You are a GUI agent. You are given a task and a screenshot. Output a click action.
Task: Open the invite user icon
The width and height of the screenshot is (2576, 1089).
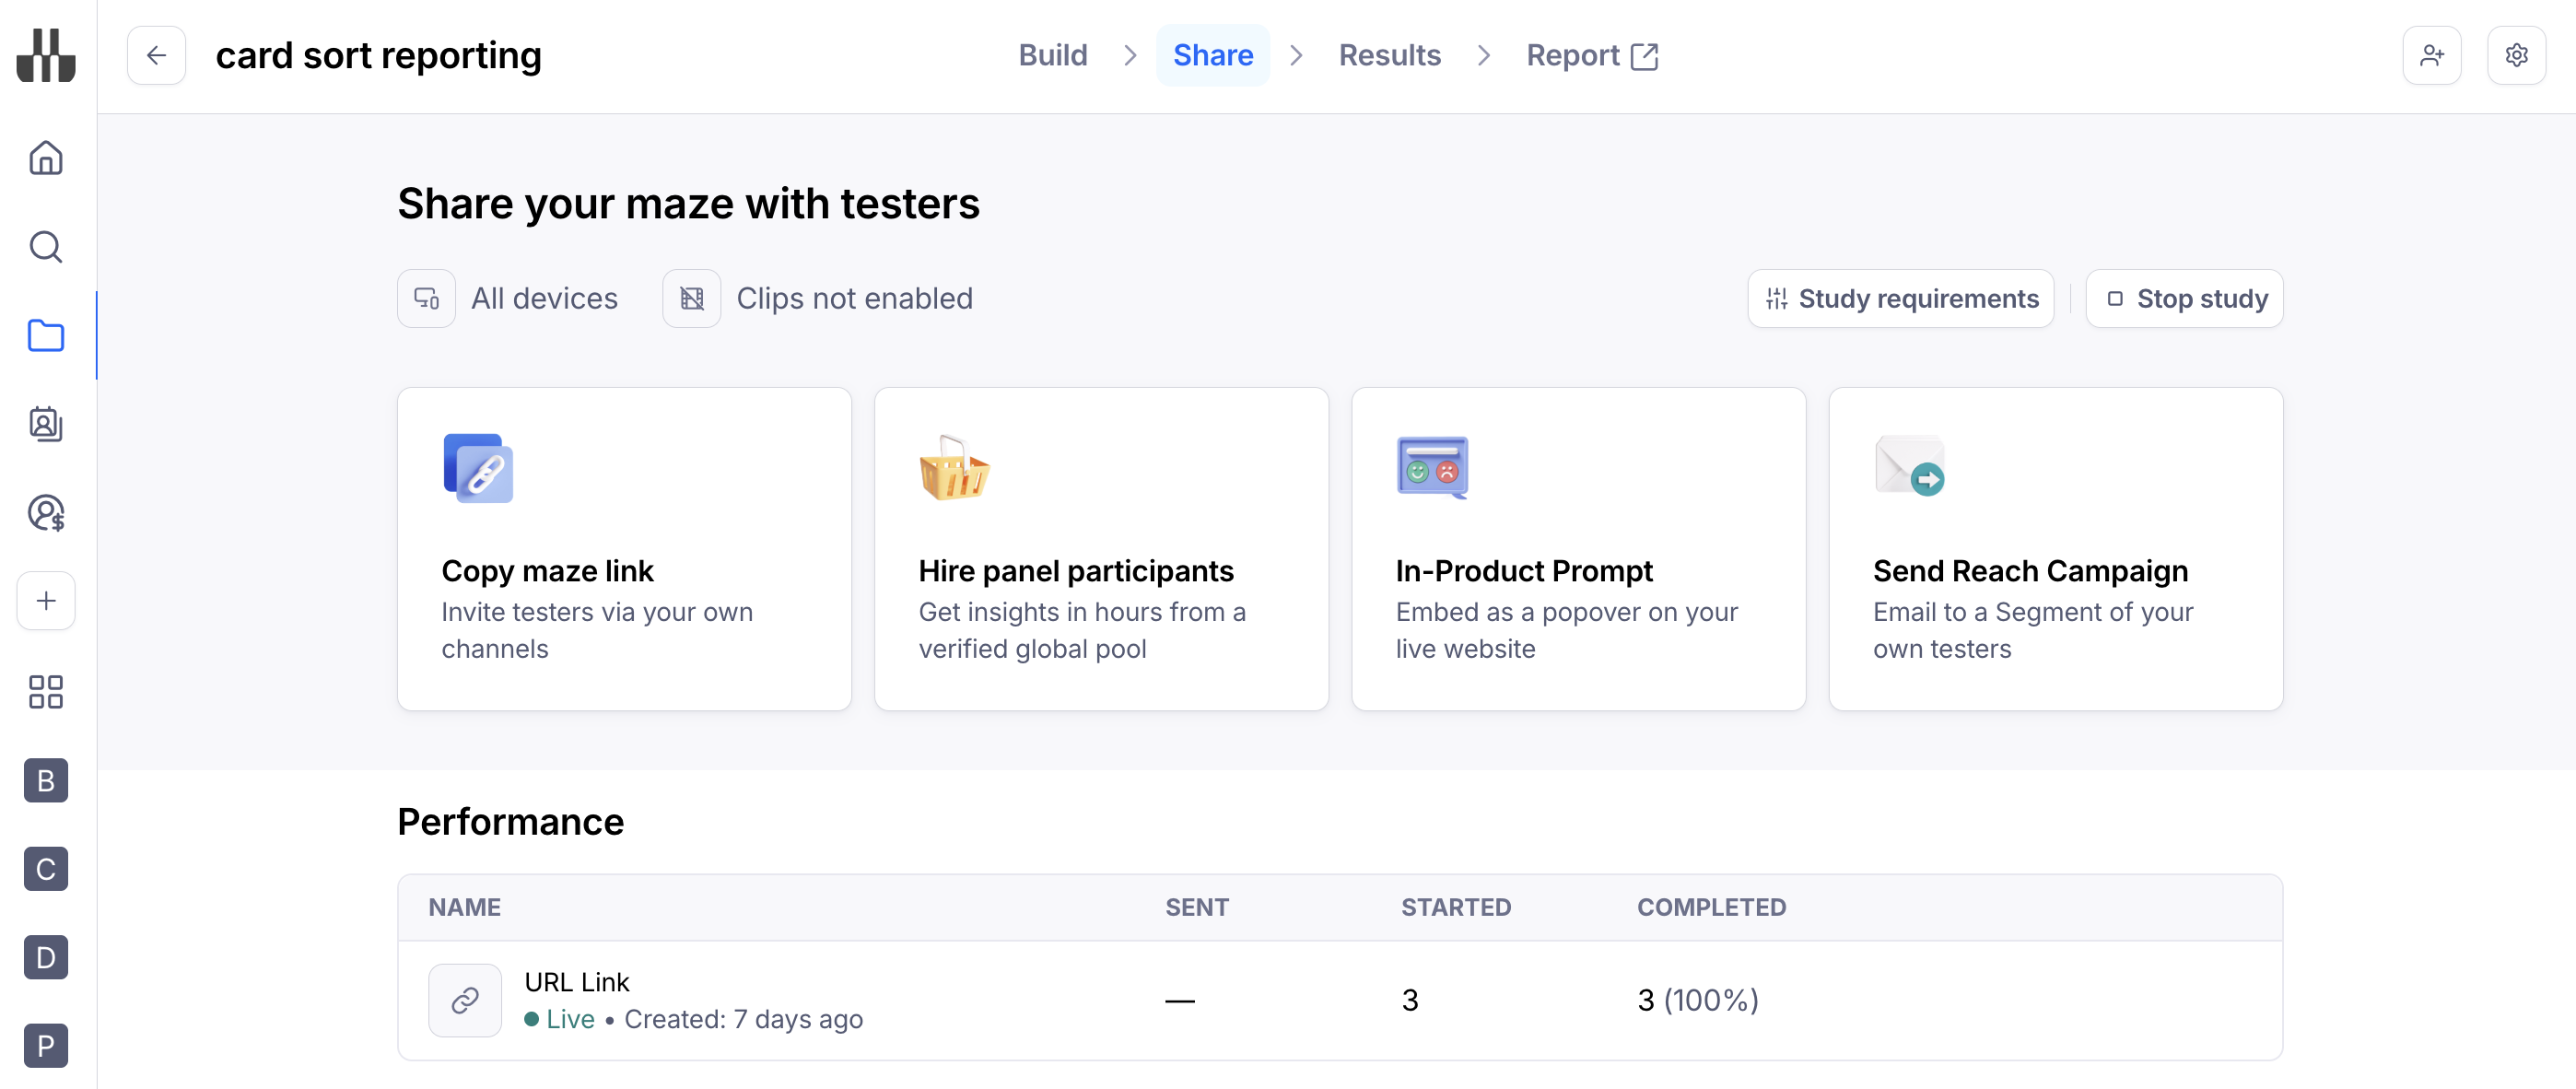(x=2431, y=56)
